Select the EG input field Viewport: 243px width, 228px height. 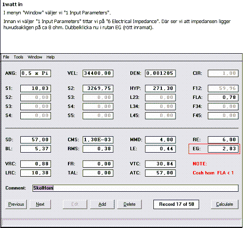coord(223,149)
